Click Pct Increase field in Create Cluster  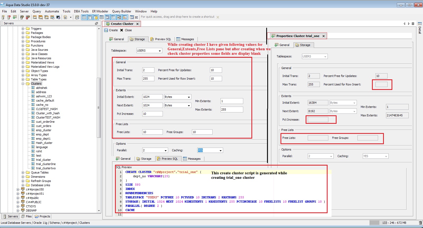(x=153, y=114)
